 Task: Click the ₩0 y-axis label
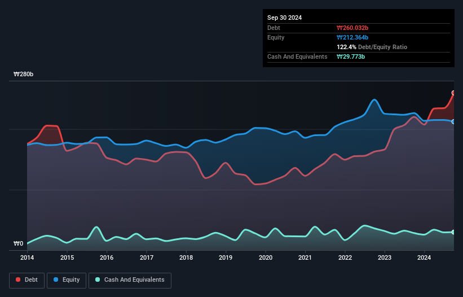[x=18, y=243]
